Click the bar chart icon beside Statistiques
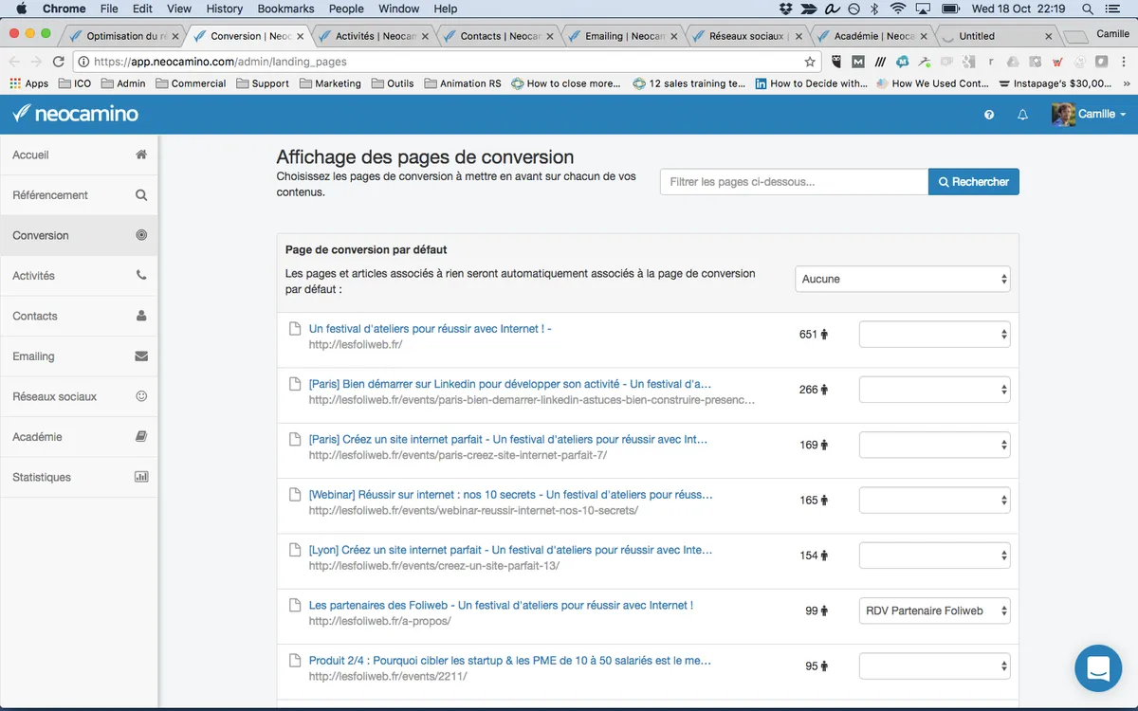Screen dimensions: 1138x711 (141, 477)
